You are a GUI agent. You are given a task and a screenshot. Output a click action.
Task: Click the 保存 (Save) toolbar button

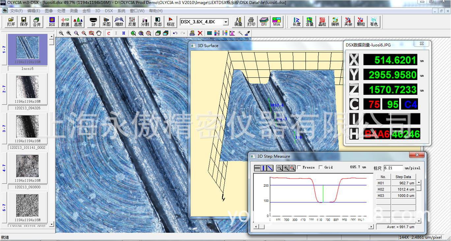24,22
